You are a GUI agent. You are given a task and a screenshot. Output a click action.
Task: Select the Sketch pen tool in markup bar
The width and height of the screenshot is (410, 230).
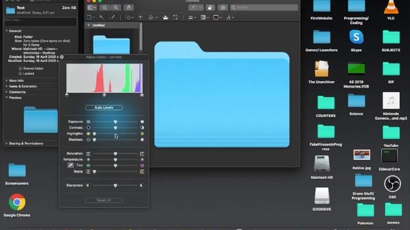coord(112,17)
